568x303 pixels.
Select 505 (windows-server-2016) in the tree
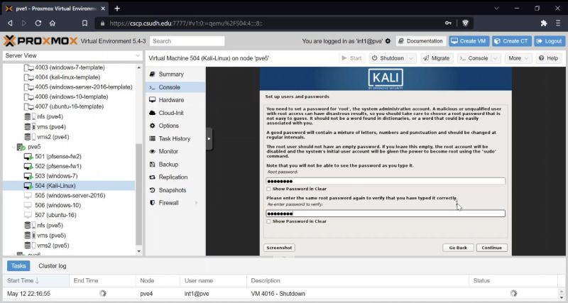pyautogui.click(x=69, y=195)
